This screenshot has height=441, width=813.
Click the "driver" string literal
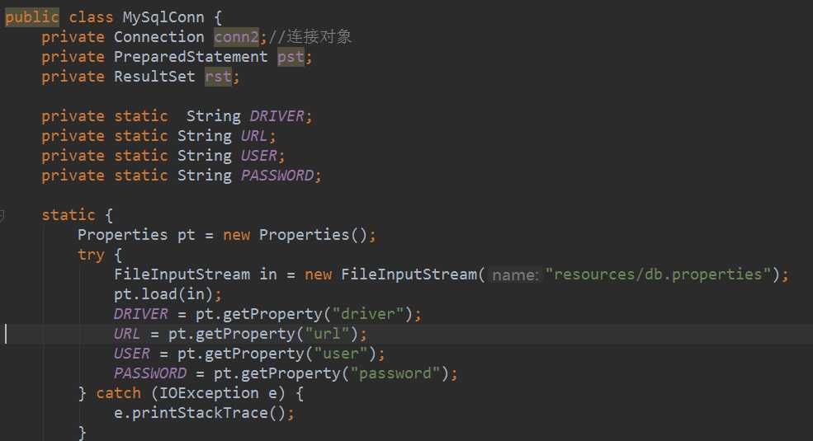tap(368, 314)
